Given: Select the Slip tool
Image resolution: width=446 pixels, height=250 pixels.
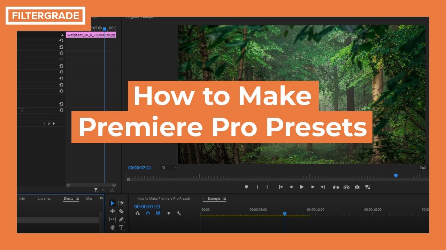Looking at the screenshot, I should 113,219.
